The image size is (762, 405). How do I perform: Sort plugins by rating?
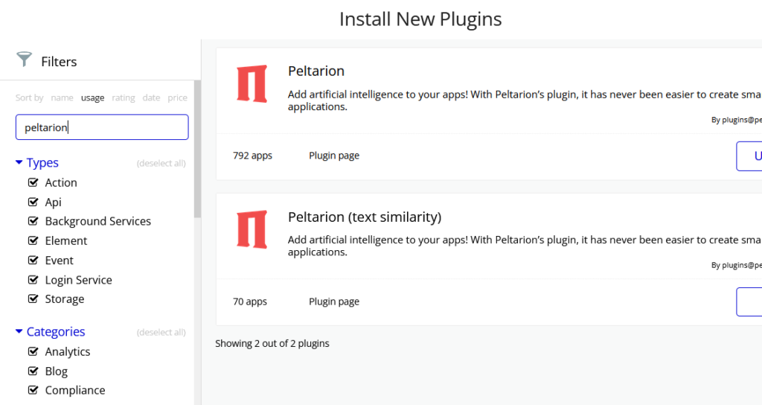coord(124,98)
